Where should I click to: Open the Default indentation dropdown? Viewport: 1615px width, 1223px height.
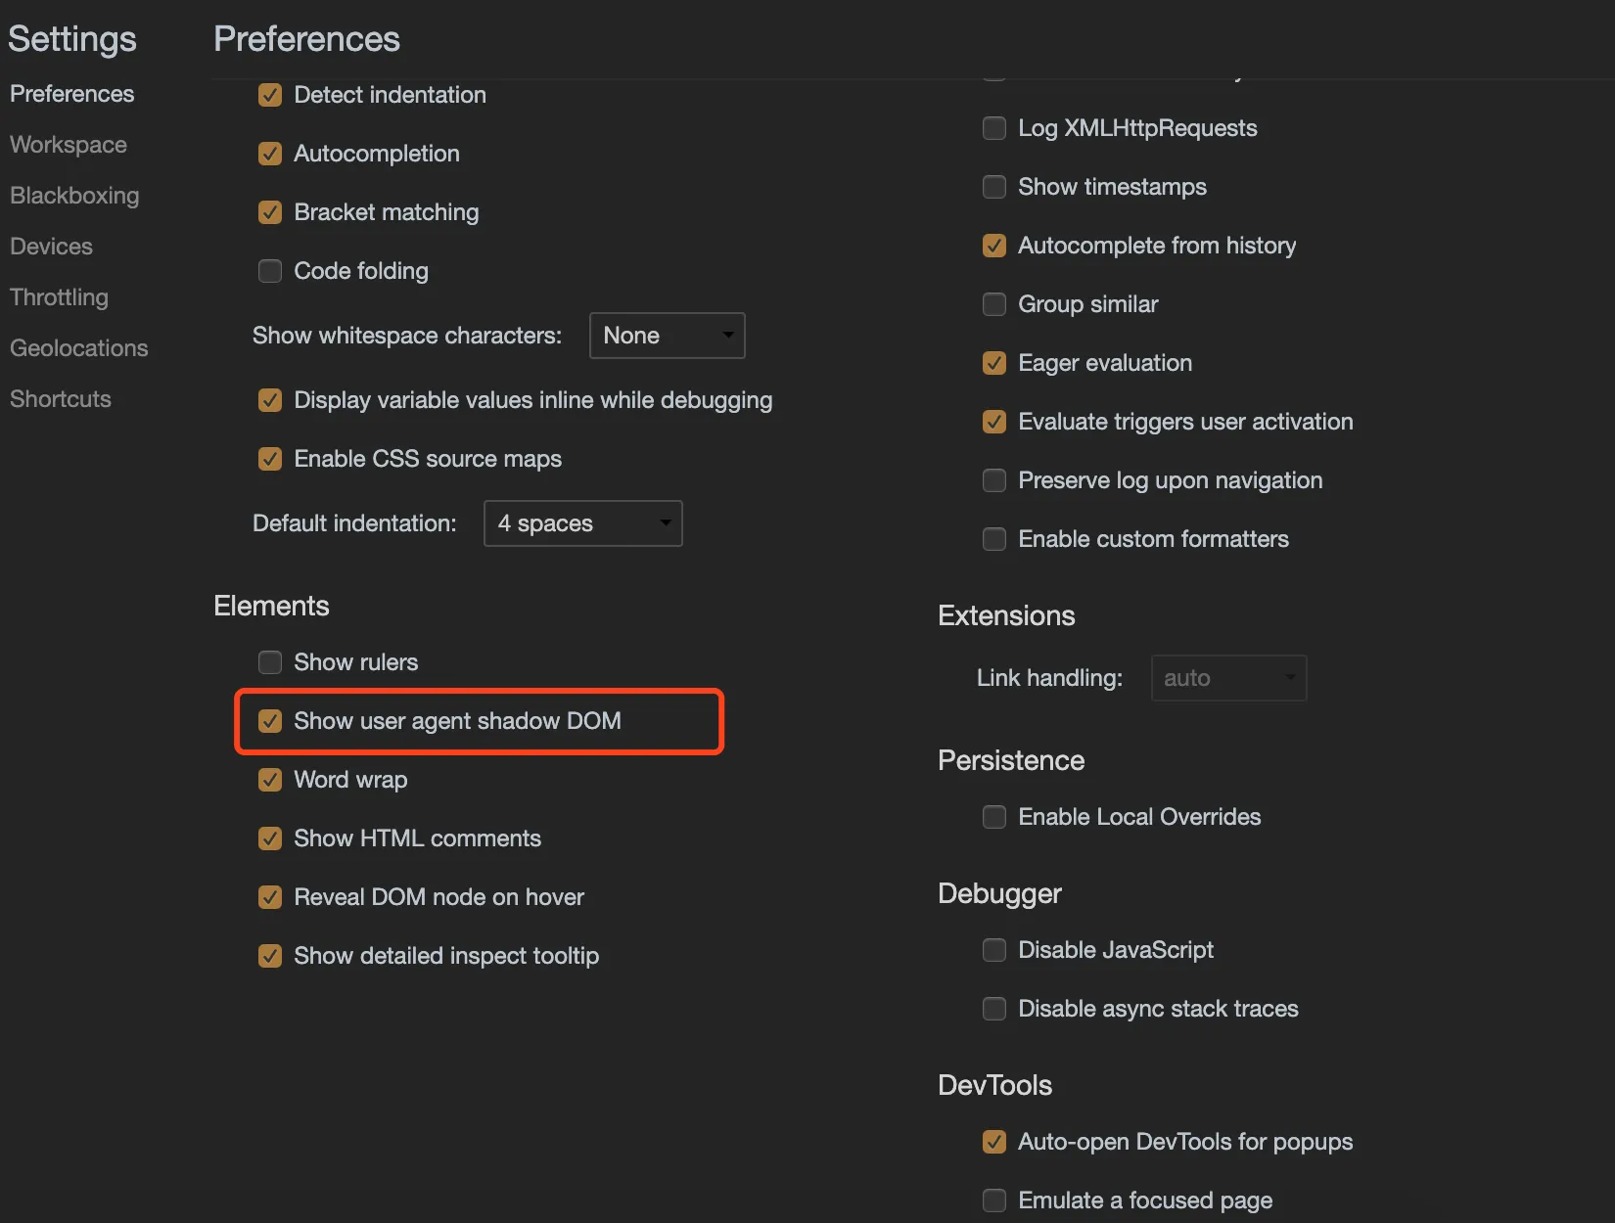582,523
